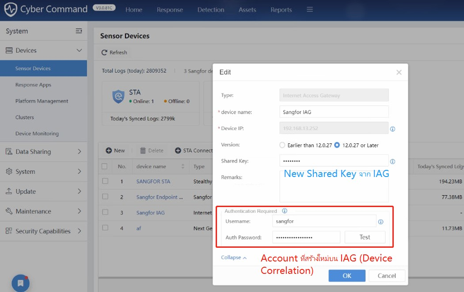Click the trash icon beside Delete
Image resolution: width=464 pixels, height=292 pixels.
143,150
